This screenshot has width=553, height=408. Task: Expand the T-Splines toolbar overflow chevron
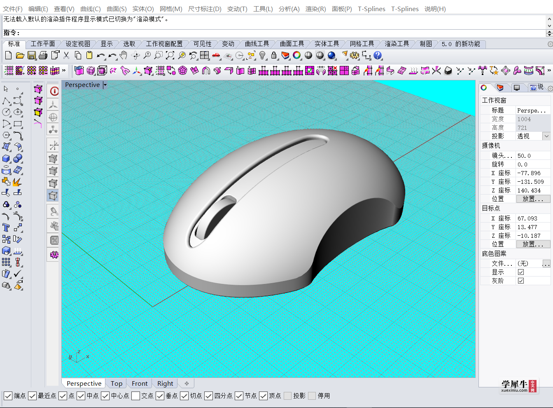(x=549, y=70)
